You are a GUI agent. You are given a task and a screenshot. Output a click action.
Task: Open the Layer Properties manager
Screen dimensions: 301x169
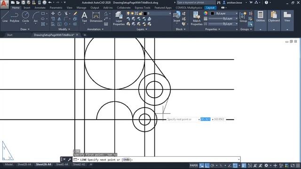click(x=119, y=18)
